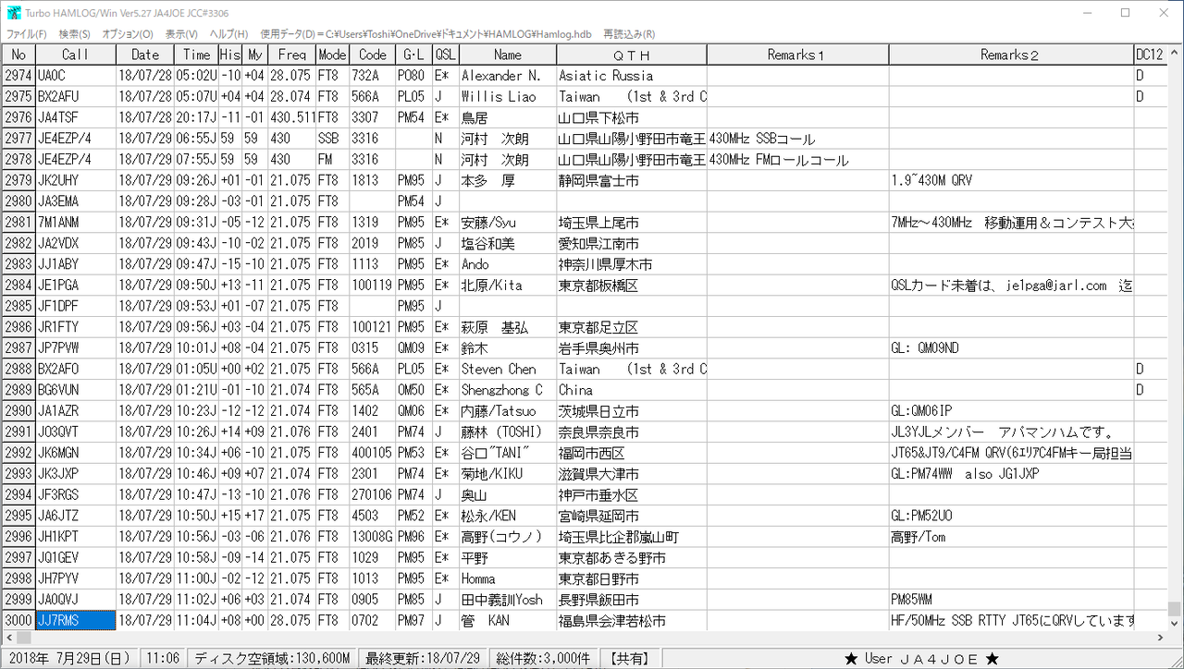Click the code cell 13008G
This screenshot has width=1184, height=669.
[372, 537]
